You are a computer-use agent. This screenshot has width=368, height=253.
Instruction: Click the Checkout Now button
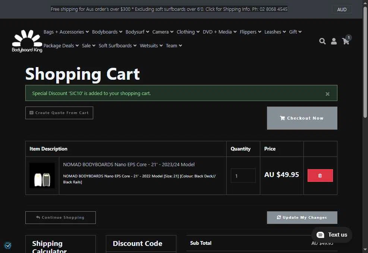pyautogui.click(x=302, y=118)
